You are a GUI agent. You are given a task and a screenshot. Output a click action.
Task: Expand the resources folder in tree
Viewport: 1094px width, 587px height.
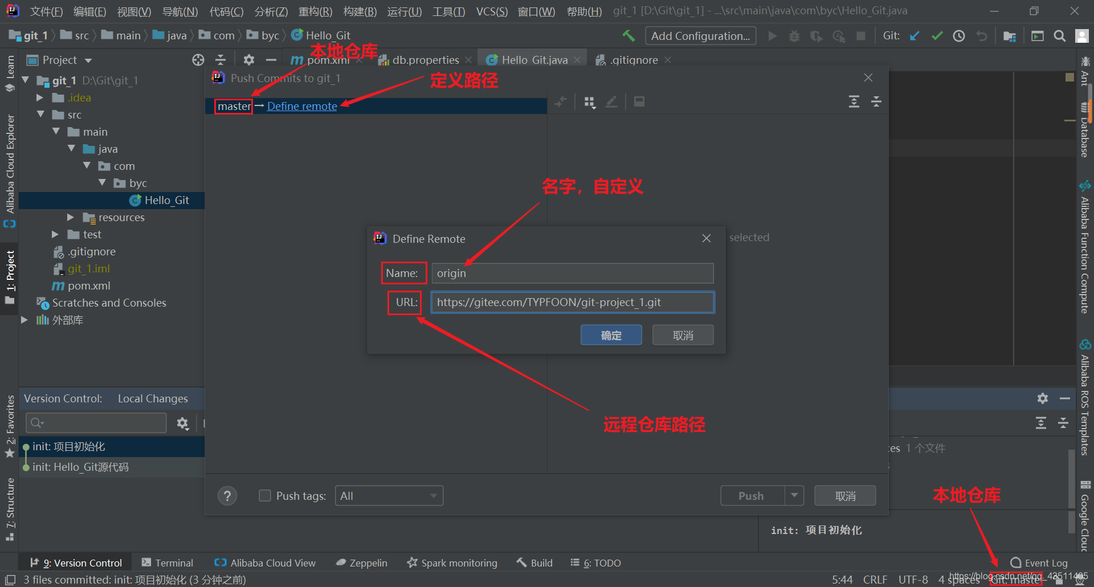[71, 217]
